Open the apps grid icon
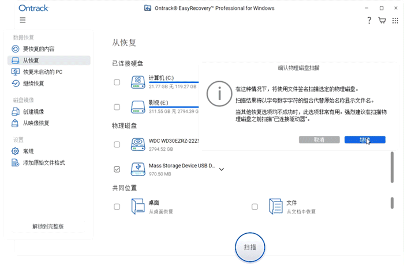This screenshot has height=266, width=404. click(395, 21)
